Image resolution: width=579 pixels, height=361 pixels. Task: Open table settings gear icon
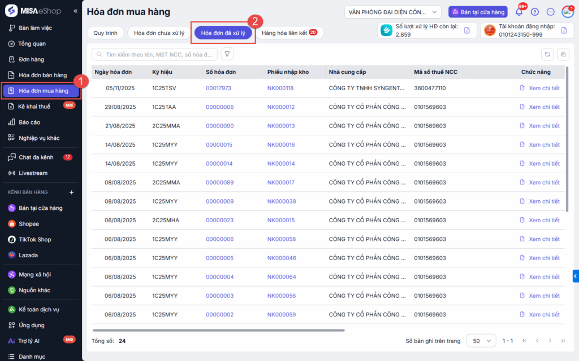[x=563, y=54]
